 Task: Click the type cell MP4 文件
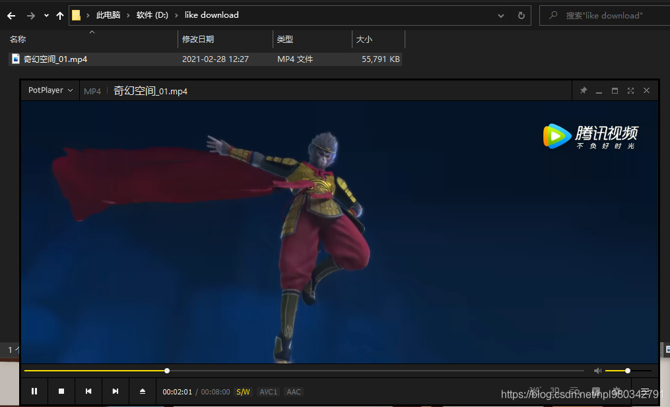(295, 59)
